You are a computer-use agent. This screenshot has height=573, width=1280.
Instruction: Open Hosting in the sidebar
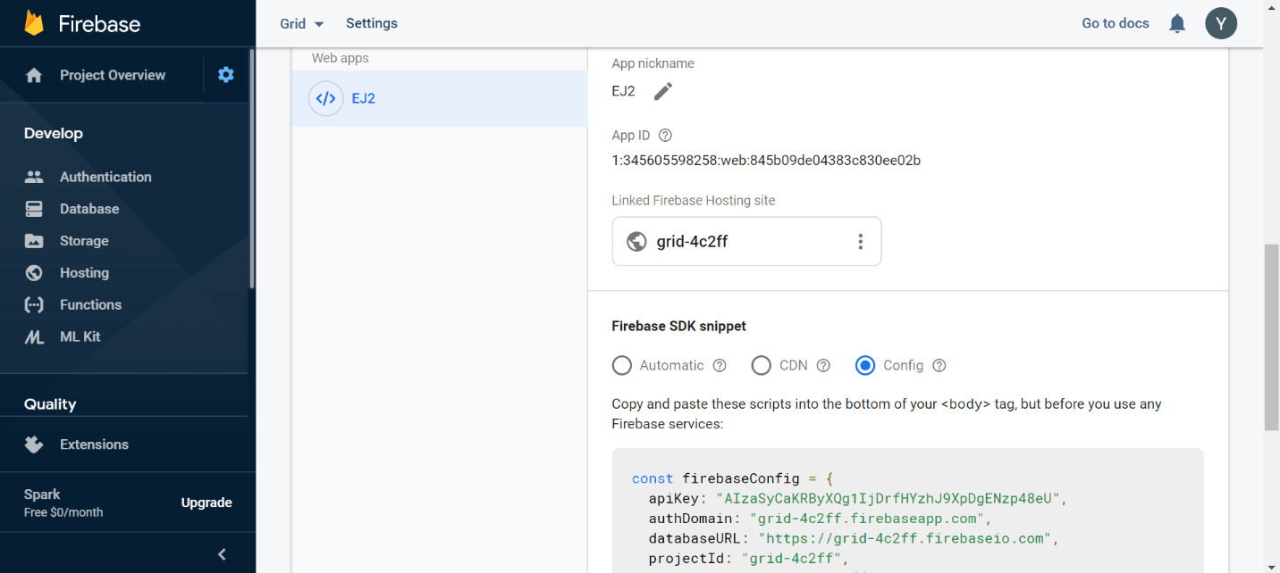click(84, 273)
